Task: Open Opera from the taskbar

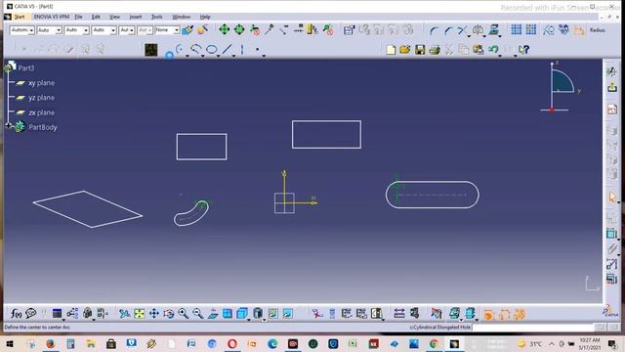Action: click(x=232, y=343)
